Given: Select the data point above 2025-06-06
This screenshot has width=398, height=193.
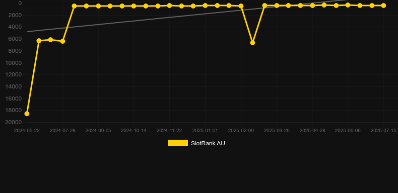Looking at the screenshot, I should tap(348, 5).
